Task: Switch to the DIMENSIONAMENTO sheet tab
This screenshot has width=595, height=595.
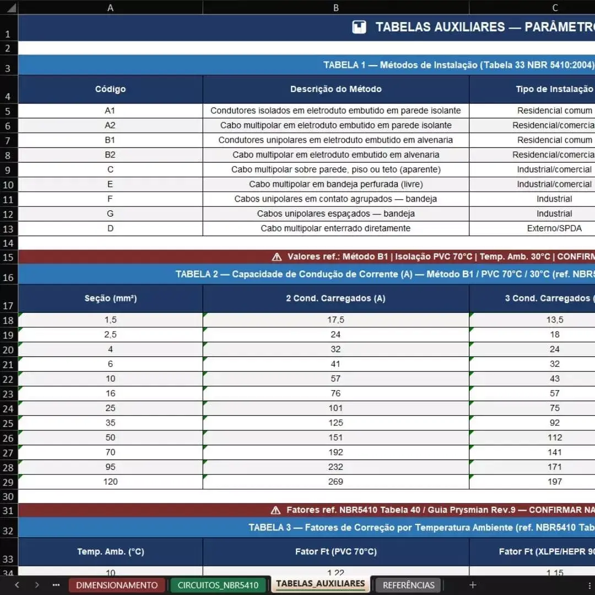Action: point(117,585)
